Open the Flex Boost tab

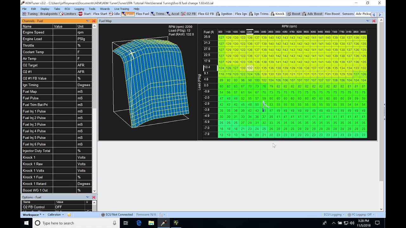(x=332, y=14)
